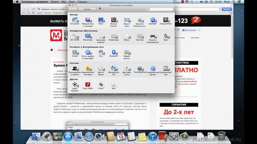Image resolution: width=257 pixels, height=144 pixels.
Task: Open the Mission Control pane icon
Action: pos(114,20)
